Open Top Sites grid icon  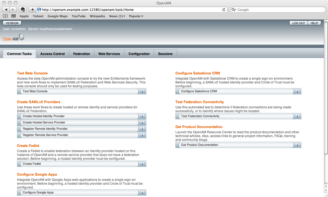[14, 16]
